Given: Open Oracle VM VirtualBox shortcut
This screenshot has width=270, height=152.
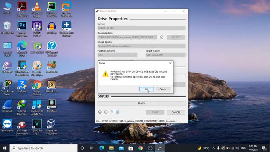Looking at the screenshot, I should [x=51, y=128].
